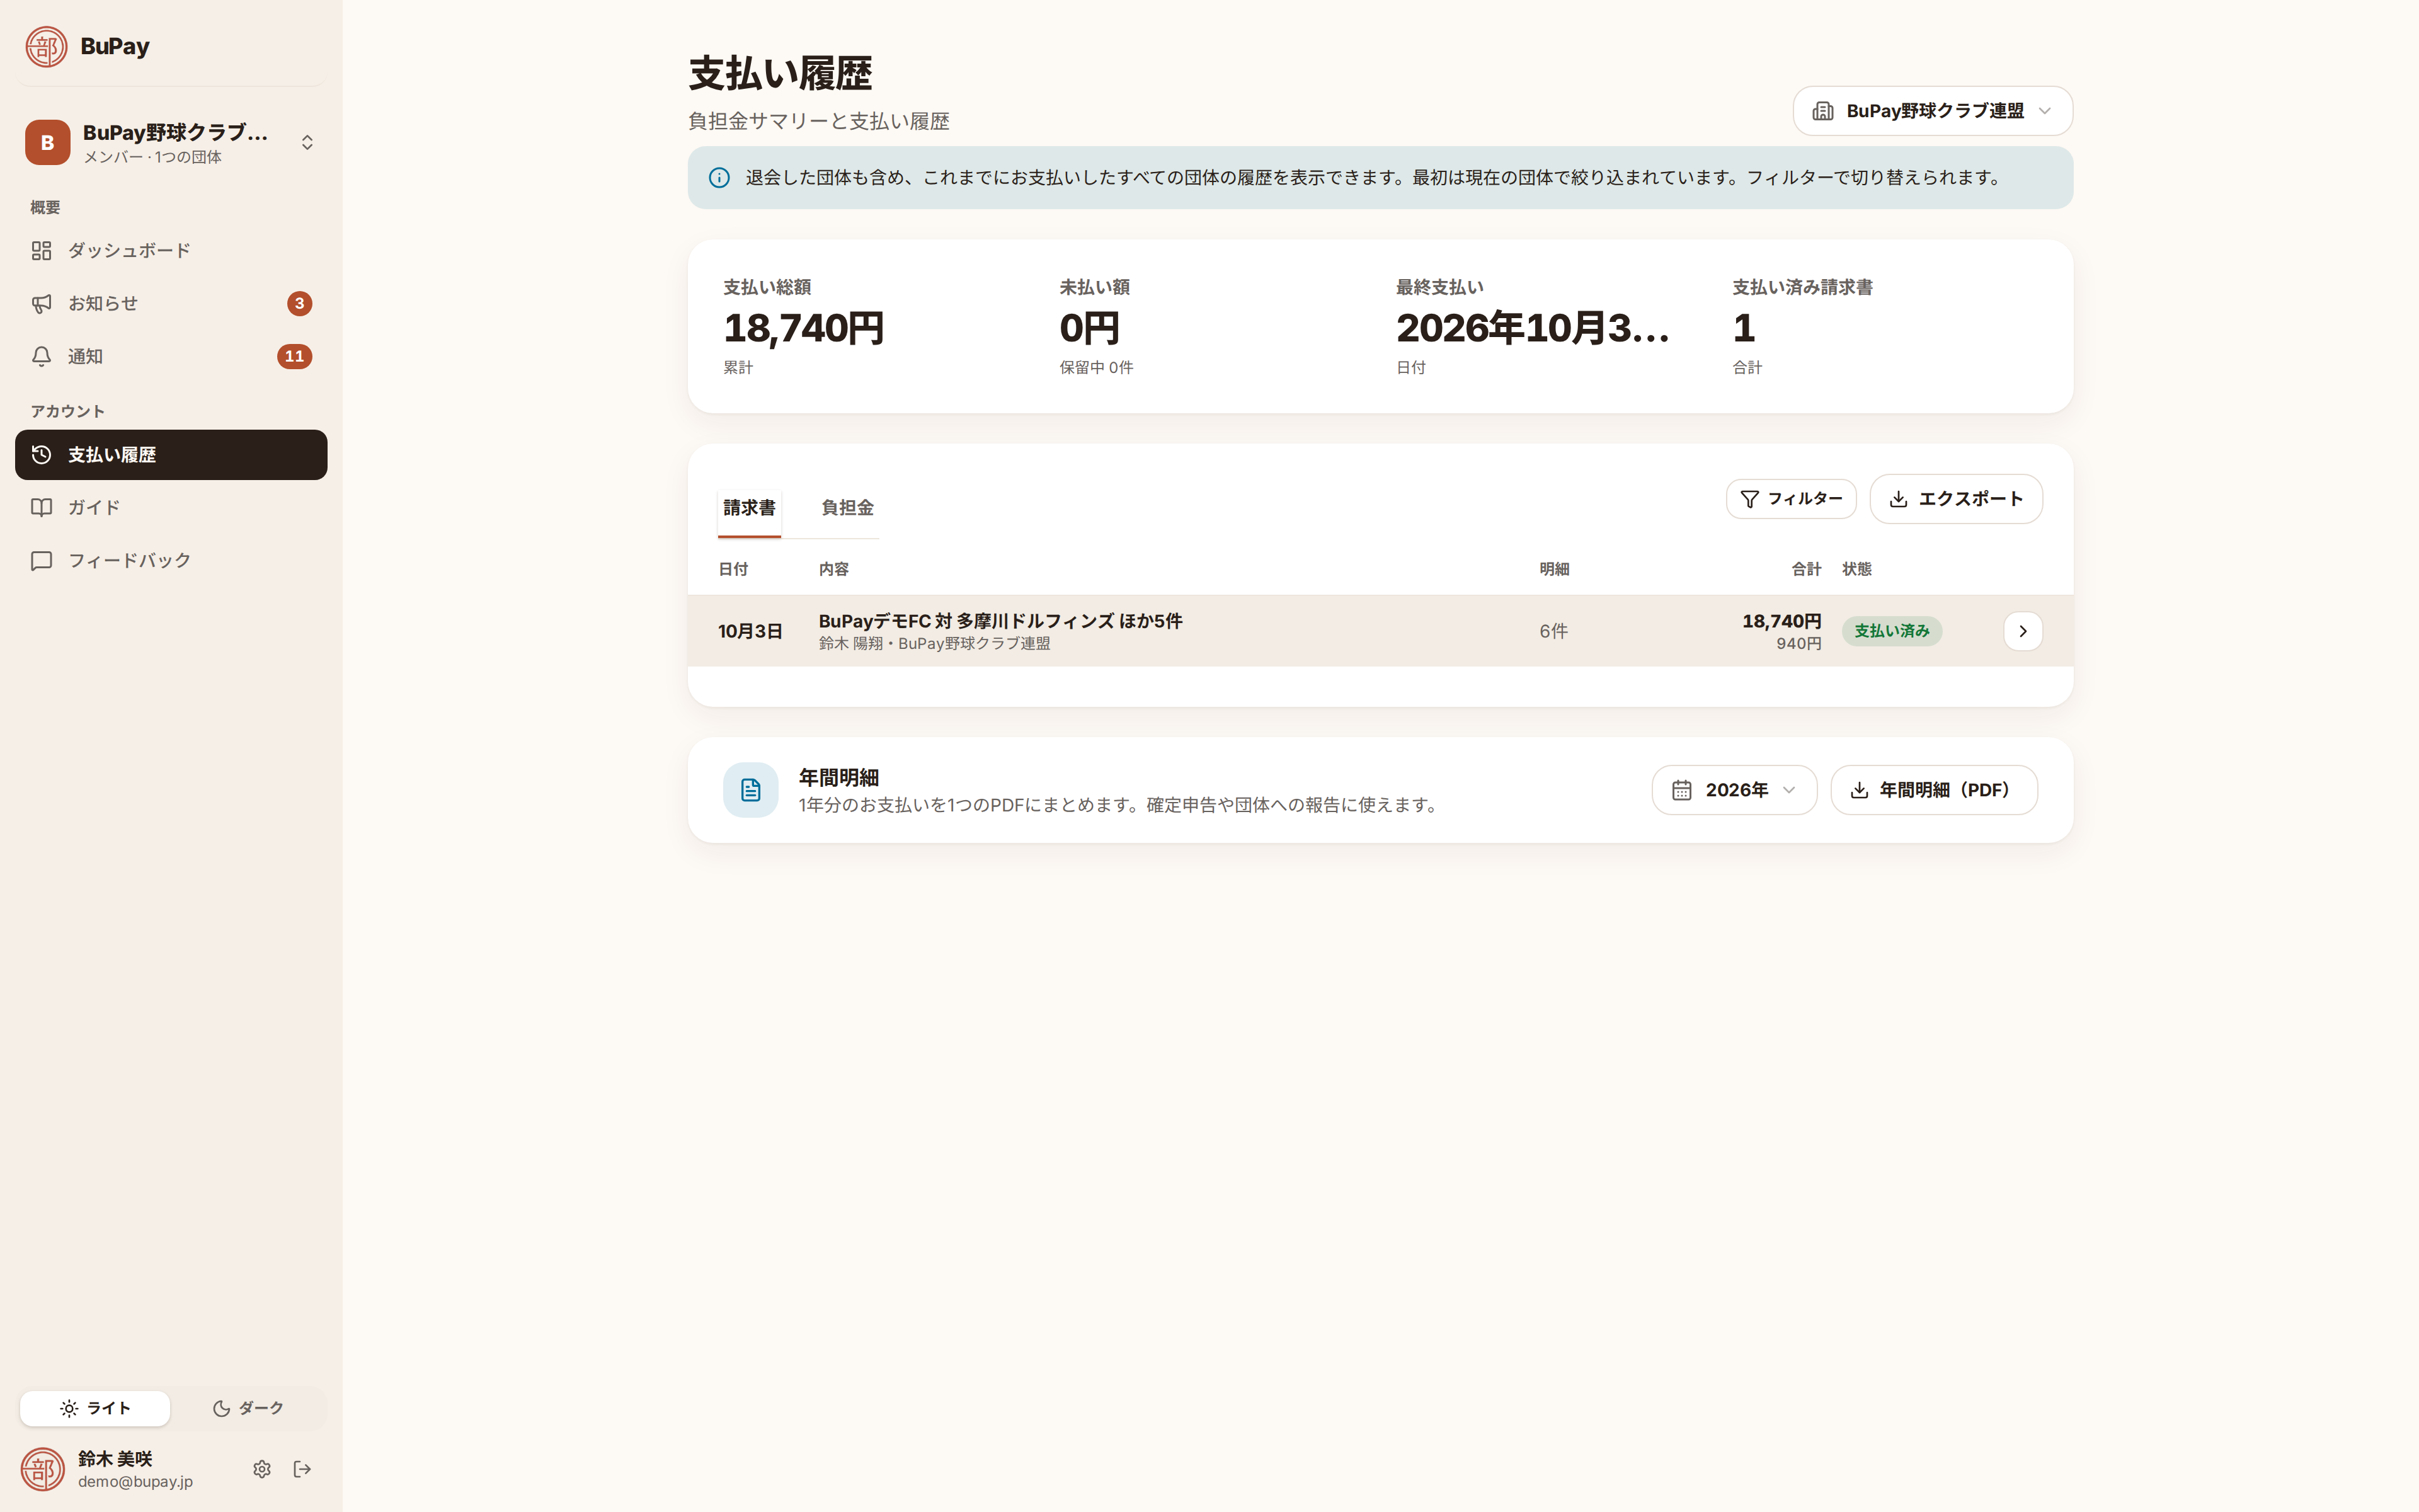Open the 10月3日 invoice row arrow
Screen dimensions: 2419x1512
tap(2022, 631)
